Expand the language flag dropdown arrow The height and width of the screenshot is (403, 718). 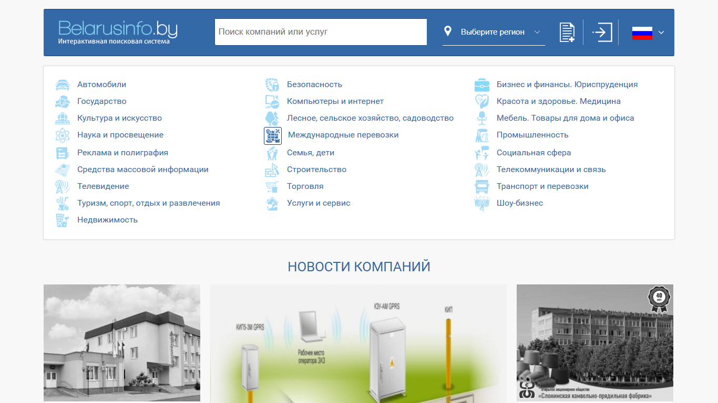pyautogui.click(x=661, y=33)
